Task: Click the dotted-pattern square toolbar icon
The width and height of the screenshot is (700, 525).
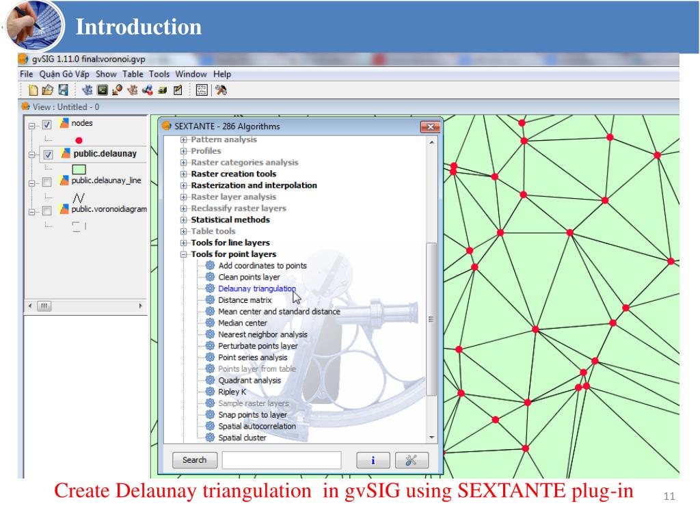Action: 202,90
